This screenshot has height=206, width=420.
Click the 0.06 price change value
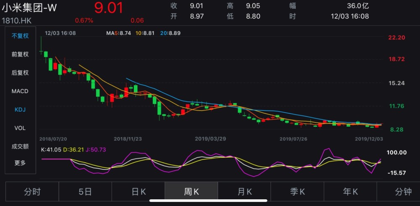coord(137,20)
